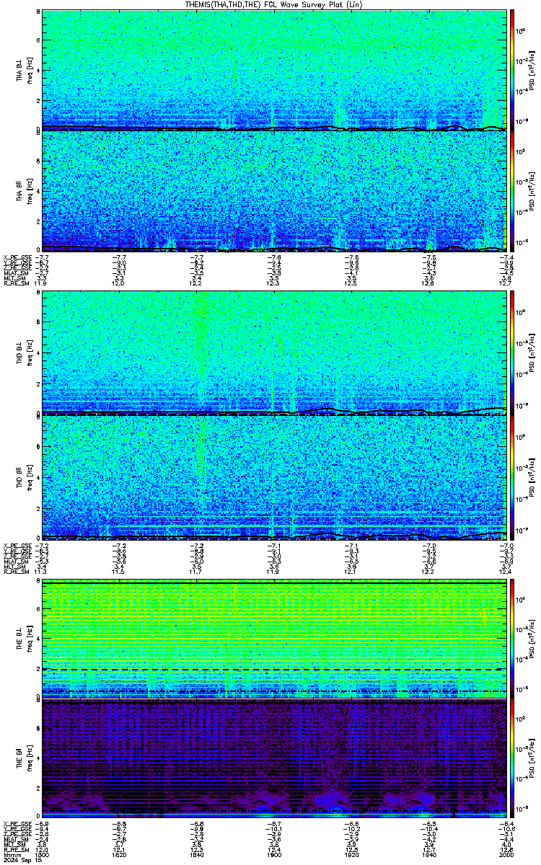This screenshot has width=541, height=865.
Task: Click the PSD color bar beside THD B-perpendicular panel
Action: [x=512, y=352]
